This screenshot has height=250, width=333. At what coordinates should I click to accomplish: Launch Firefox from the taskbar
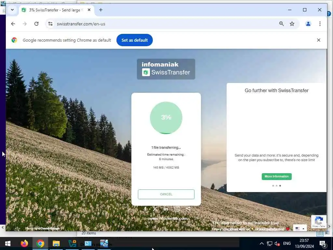24,243
